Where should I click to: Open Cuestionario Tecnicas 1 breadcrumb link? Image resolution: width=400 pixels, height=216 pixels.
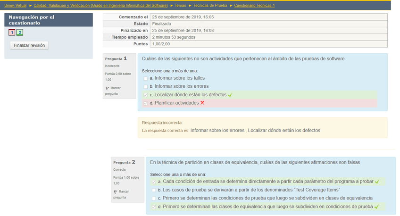[x=255, y=5]
